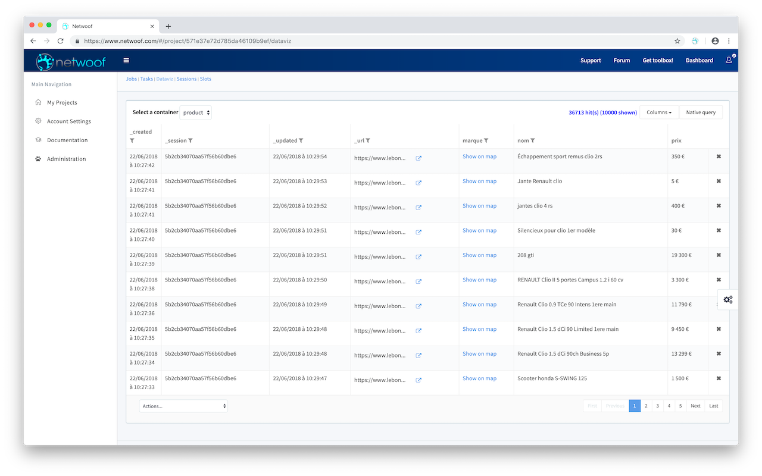This screenshot has width=762, height=476.
Task: Show on map for 208 gti row
Action: click(479, 255)
